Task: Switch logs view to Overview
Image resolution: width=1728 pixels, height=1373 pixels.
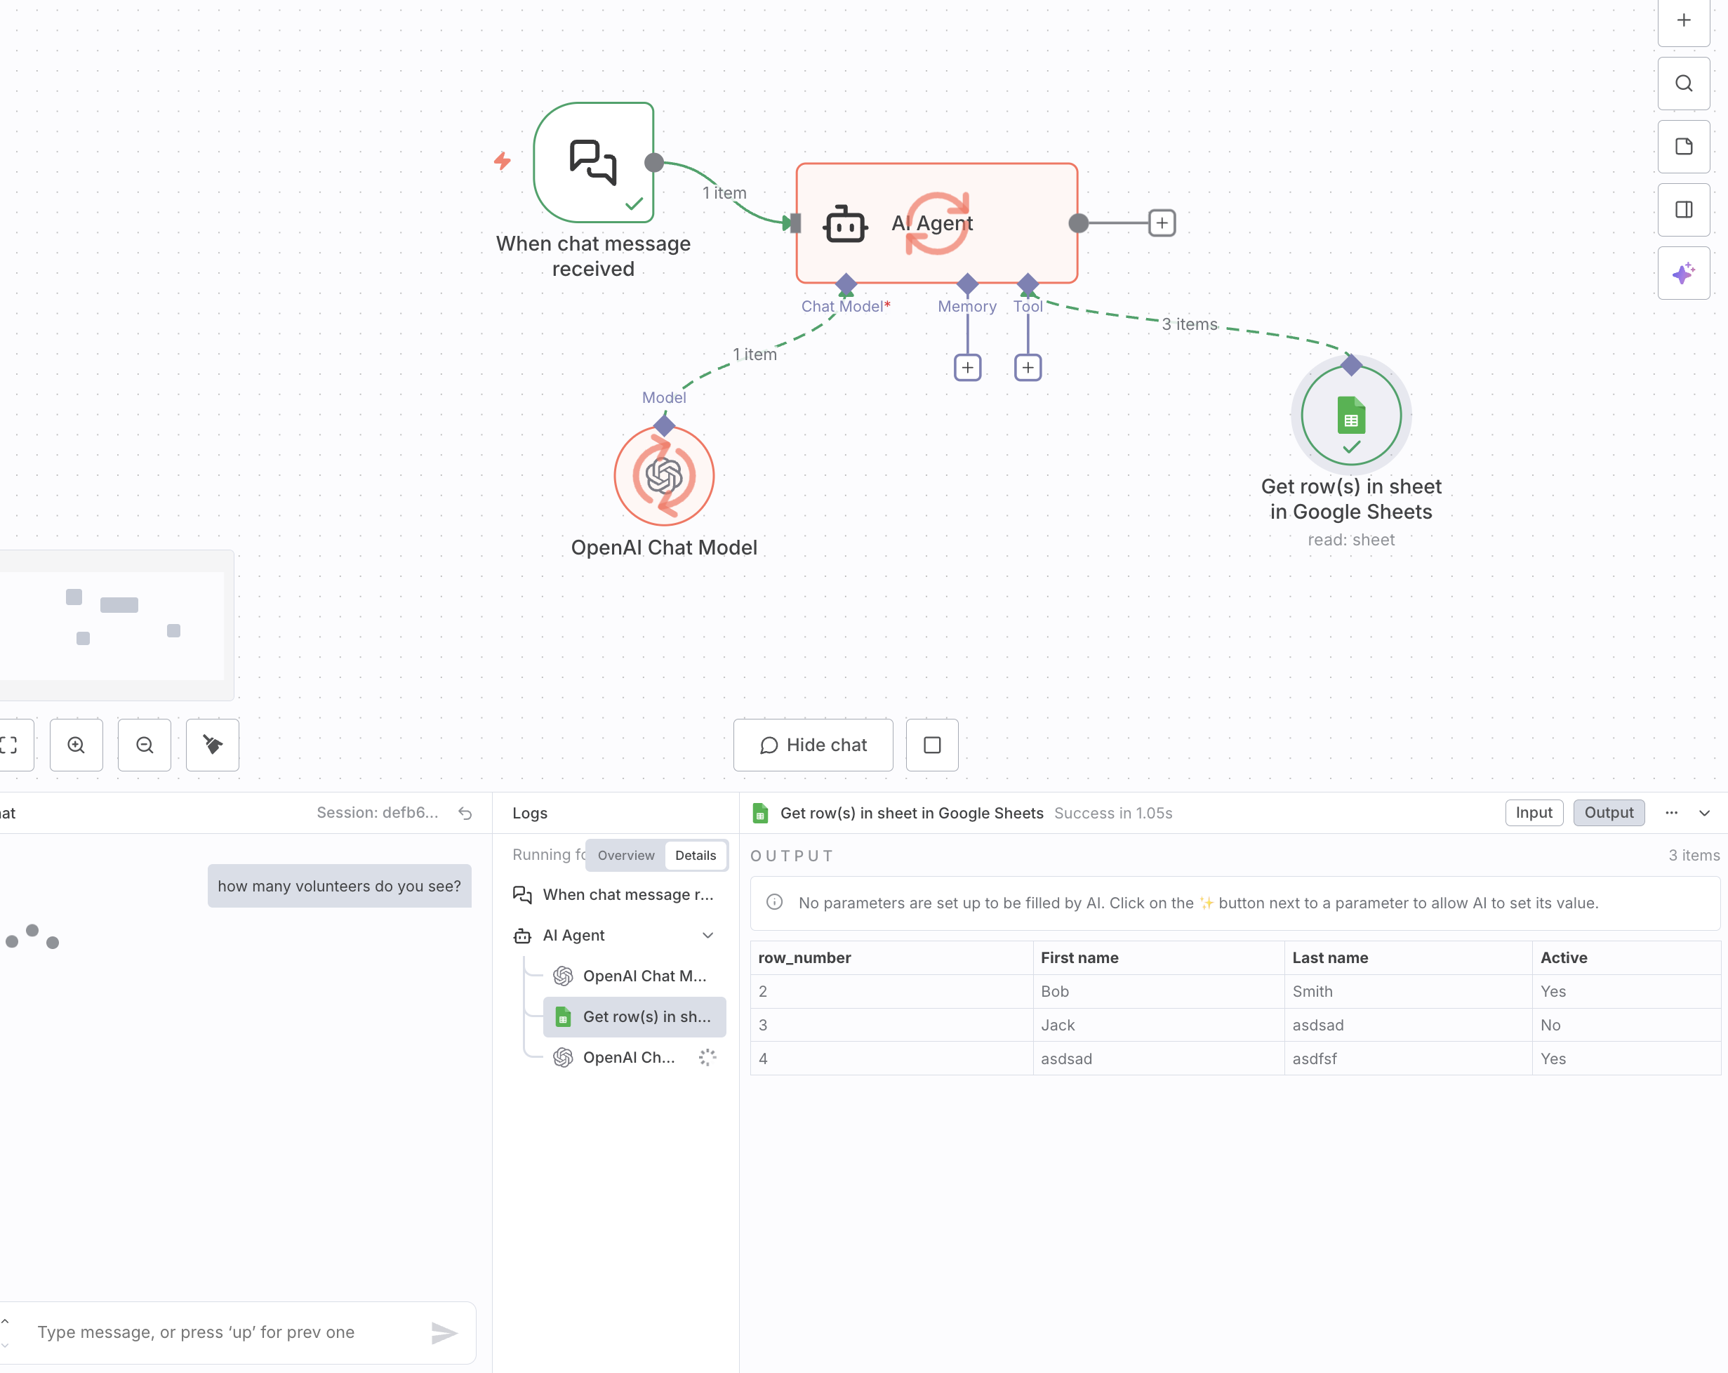Action: coord(625,855)
